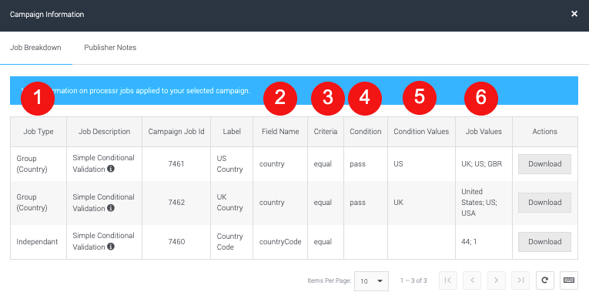
Task: Sort by Campaign Job Id column header
Action: pos(176,132)
